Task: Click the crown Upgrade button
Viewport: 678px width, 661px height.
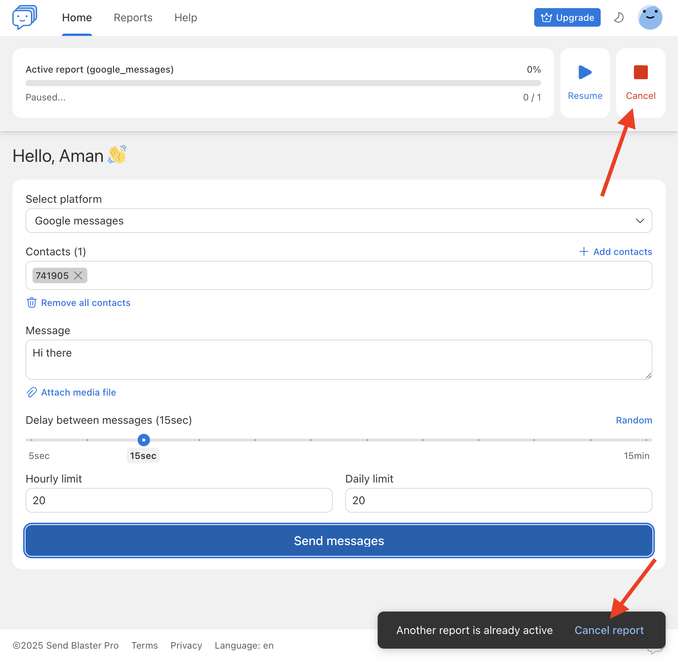Action: (567, 18)
